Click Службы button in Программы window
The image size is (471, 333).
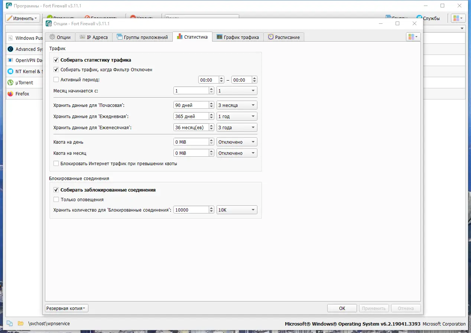[x=428, y=18]
